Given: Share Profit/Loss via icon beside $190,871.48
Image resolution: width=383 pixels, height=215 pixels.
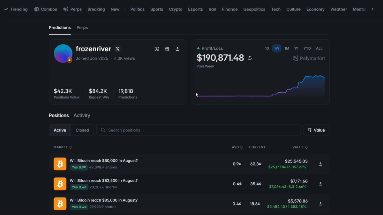Looking at the screenshot, I should click(x=250, y=58).
